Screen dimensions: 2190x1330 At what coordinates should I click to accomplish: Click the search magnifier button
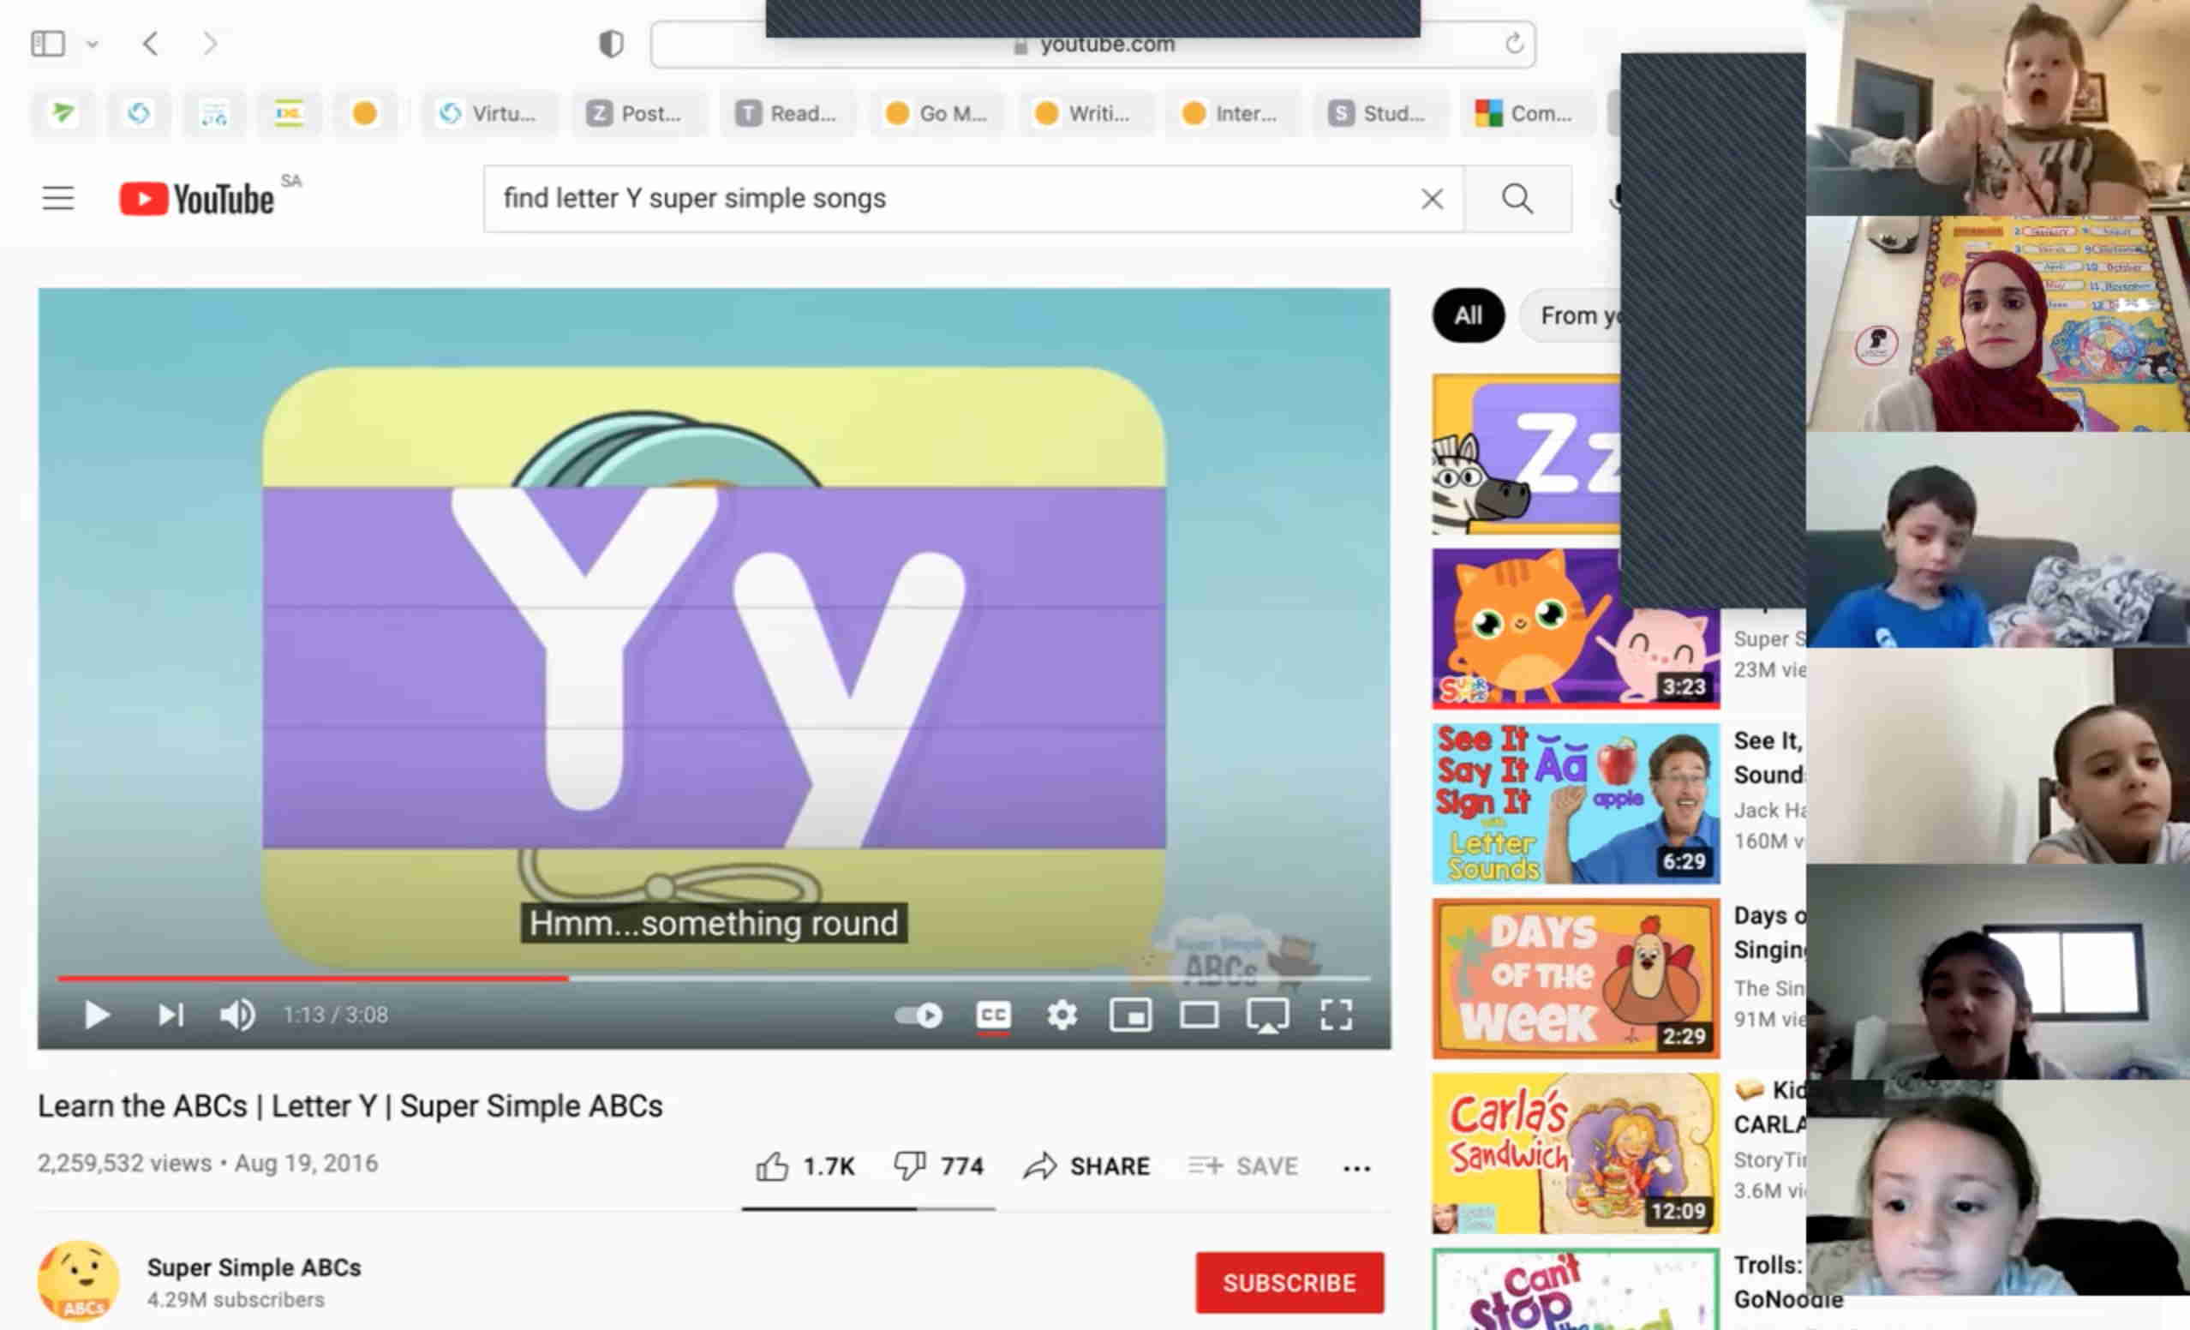tap(1517, 198)
